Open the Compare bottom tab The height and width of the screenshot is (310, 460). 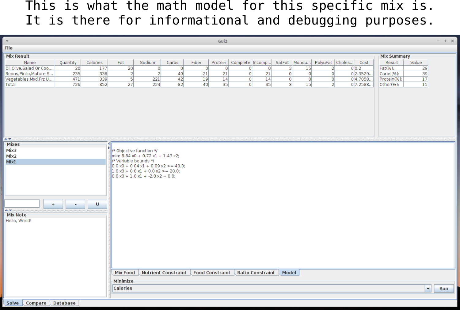36,303
